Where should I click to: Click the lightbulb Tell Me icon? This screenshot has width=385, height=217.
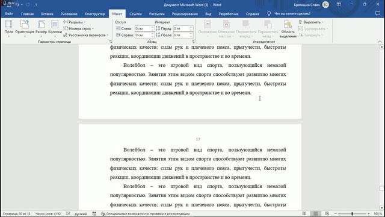(x=269, y=14)
